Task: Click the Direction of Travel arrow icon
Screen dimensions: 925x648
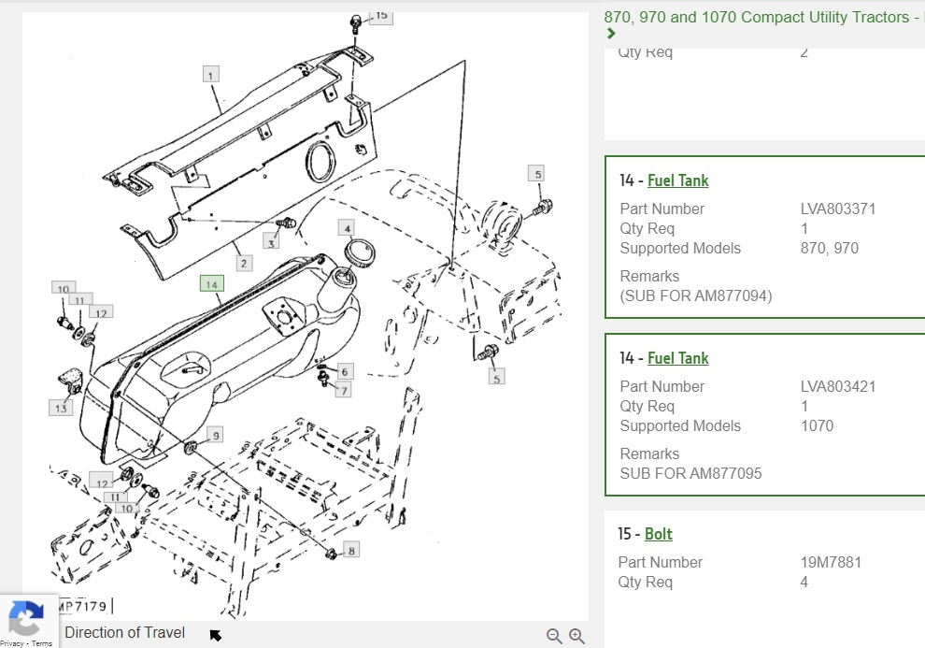Action: pyautogui.click(x=215, y=635)
